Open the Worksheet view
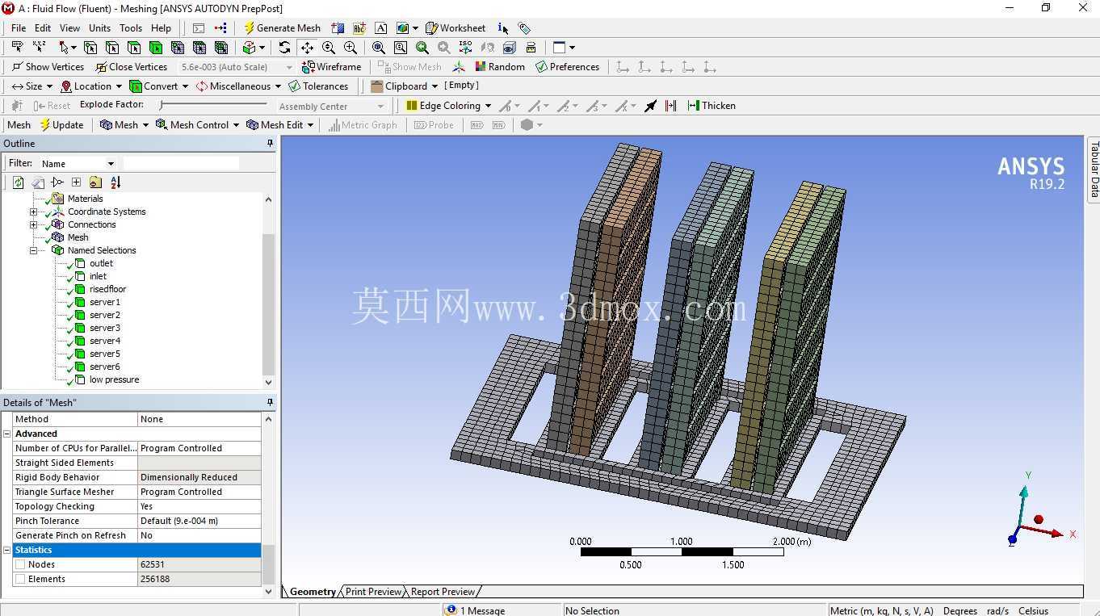Image resolution: width=1100 pixels, height=616 pixels. pyautogui.click(x=456, y=28)
